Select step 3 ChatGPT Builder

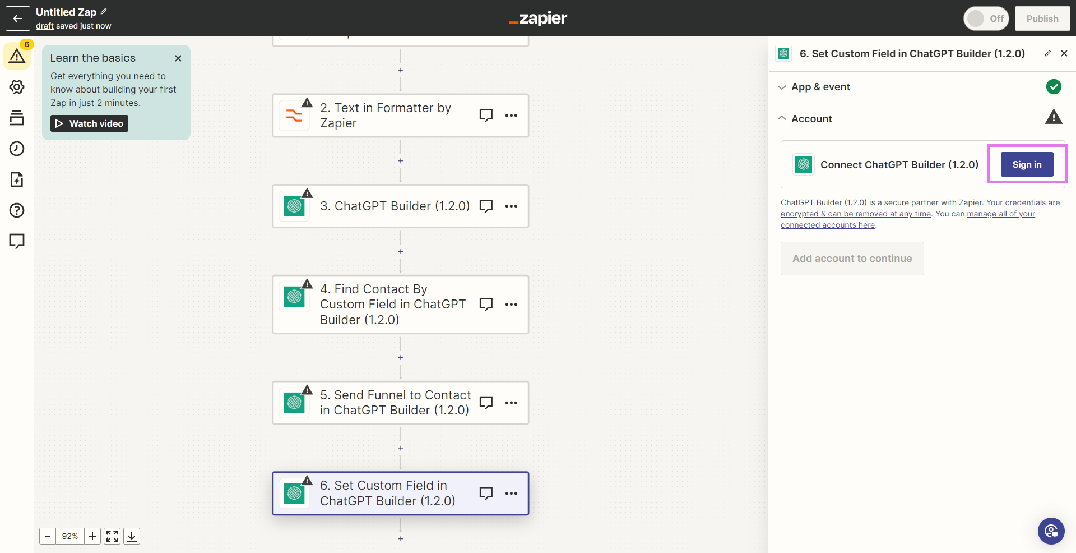pos(401,206)
